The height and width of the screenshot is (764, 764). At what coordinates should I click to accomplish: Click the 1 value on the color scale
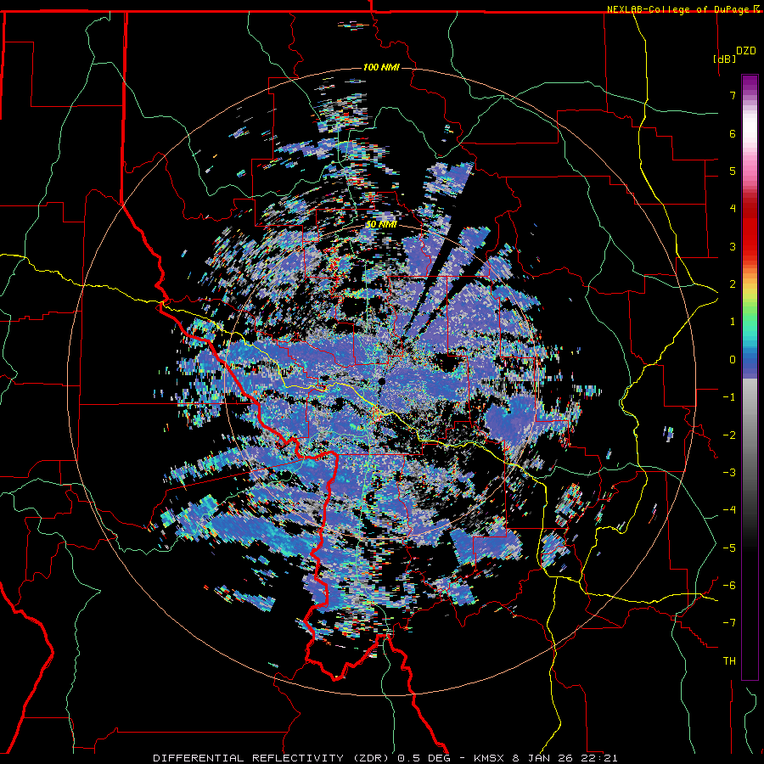(733, 322)
